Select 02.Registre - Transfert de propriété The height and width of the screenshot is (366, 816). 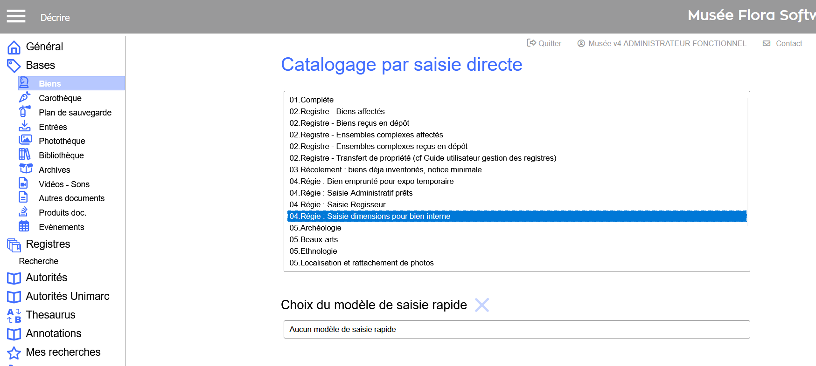(517, 158)
